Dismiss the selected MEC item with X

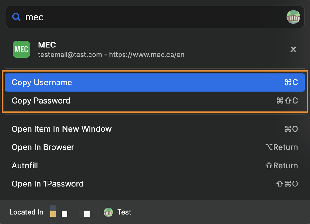point(293,49)
